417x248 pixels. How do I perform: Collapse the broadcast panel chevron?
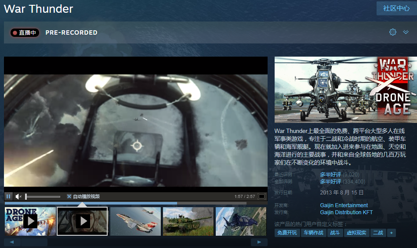406,32
